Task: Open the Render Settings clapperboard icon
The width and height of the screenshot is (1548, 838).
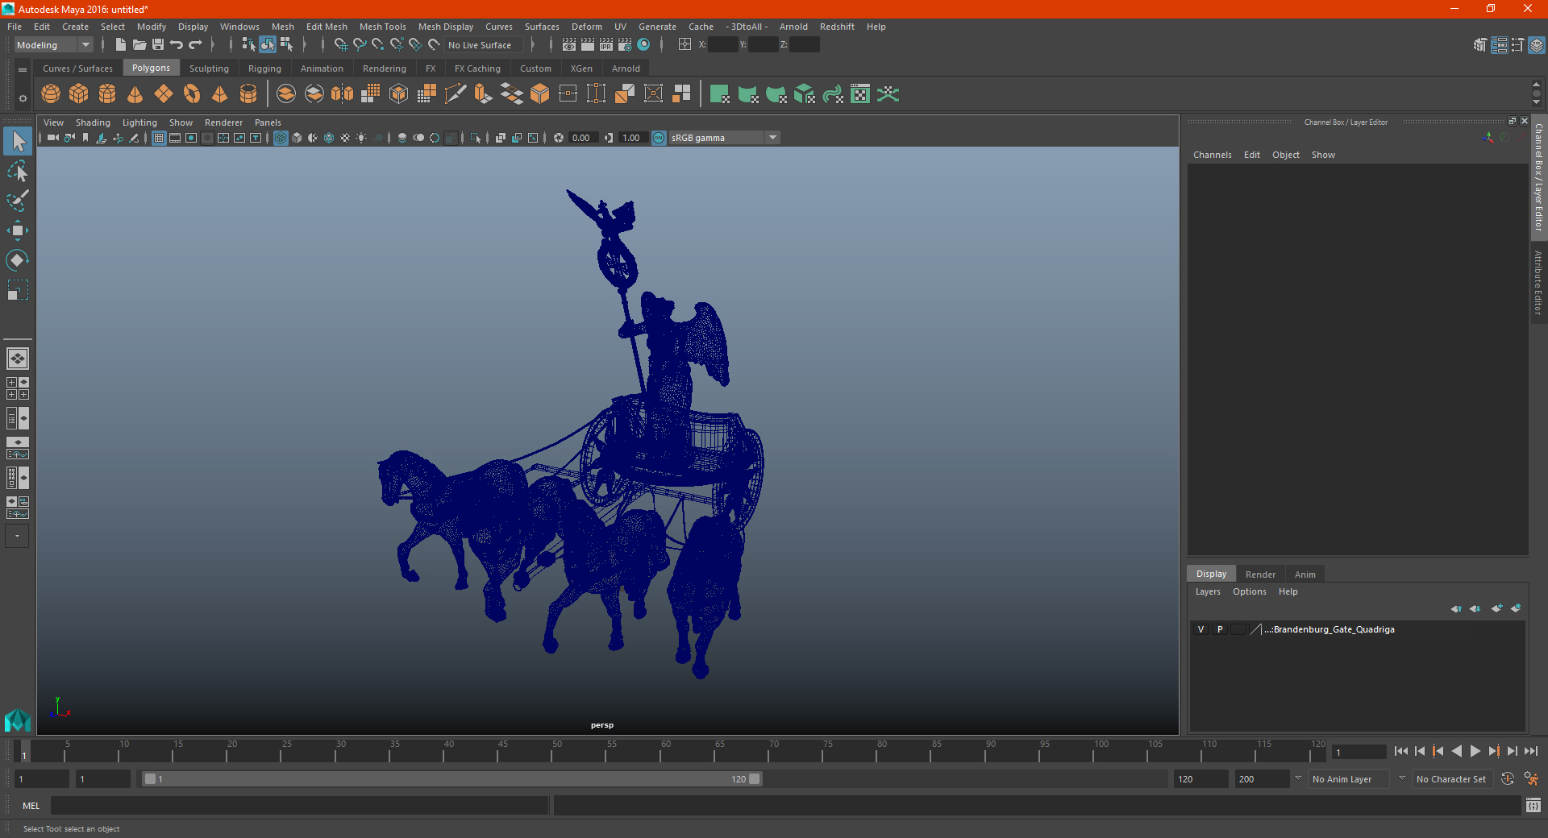Action: coord(625,45)
